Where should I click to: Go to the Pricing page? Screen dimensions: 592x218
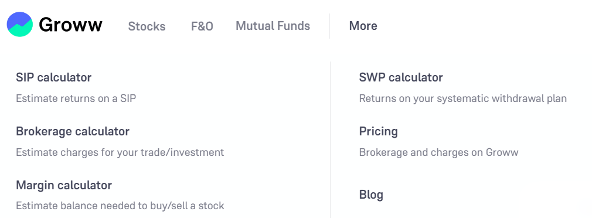[x=378, y=131]
